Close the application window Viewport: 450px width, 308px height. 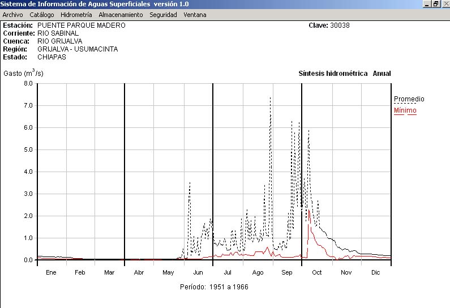coord(445,4)
